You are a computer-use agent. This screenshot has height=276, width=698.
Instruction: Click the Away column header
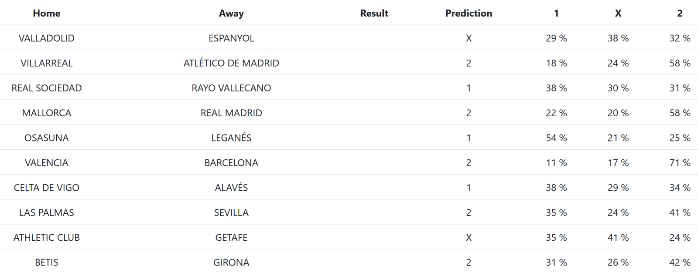pos(231,13)
